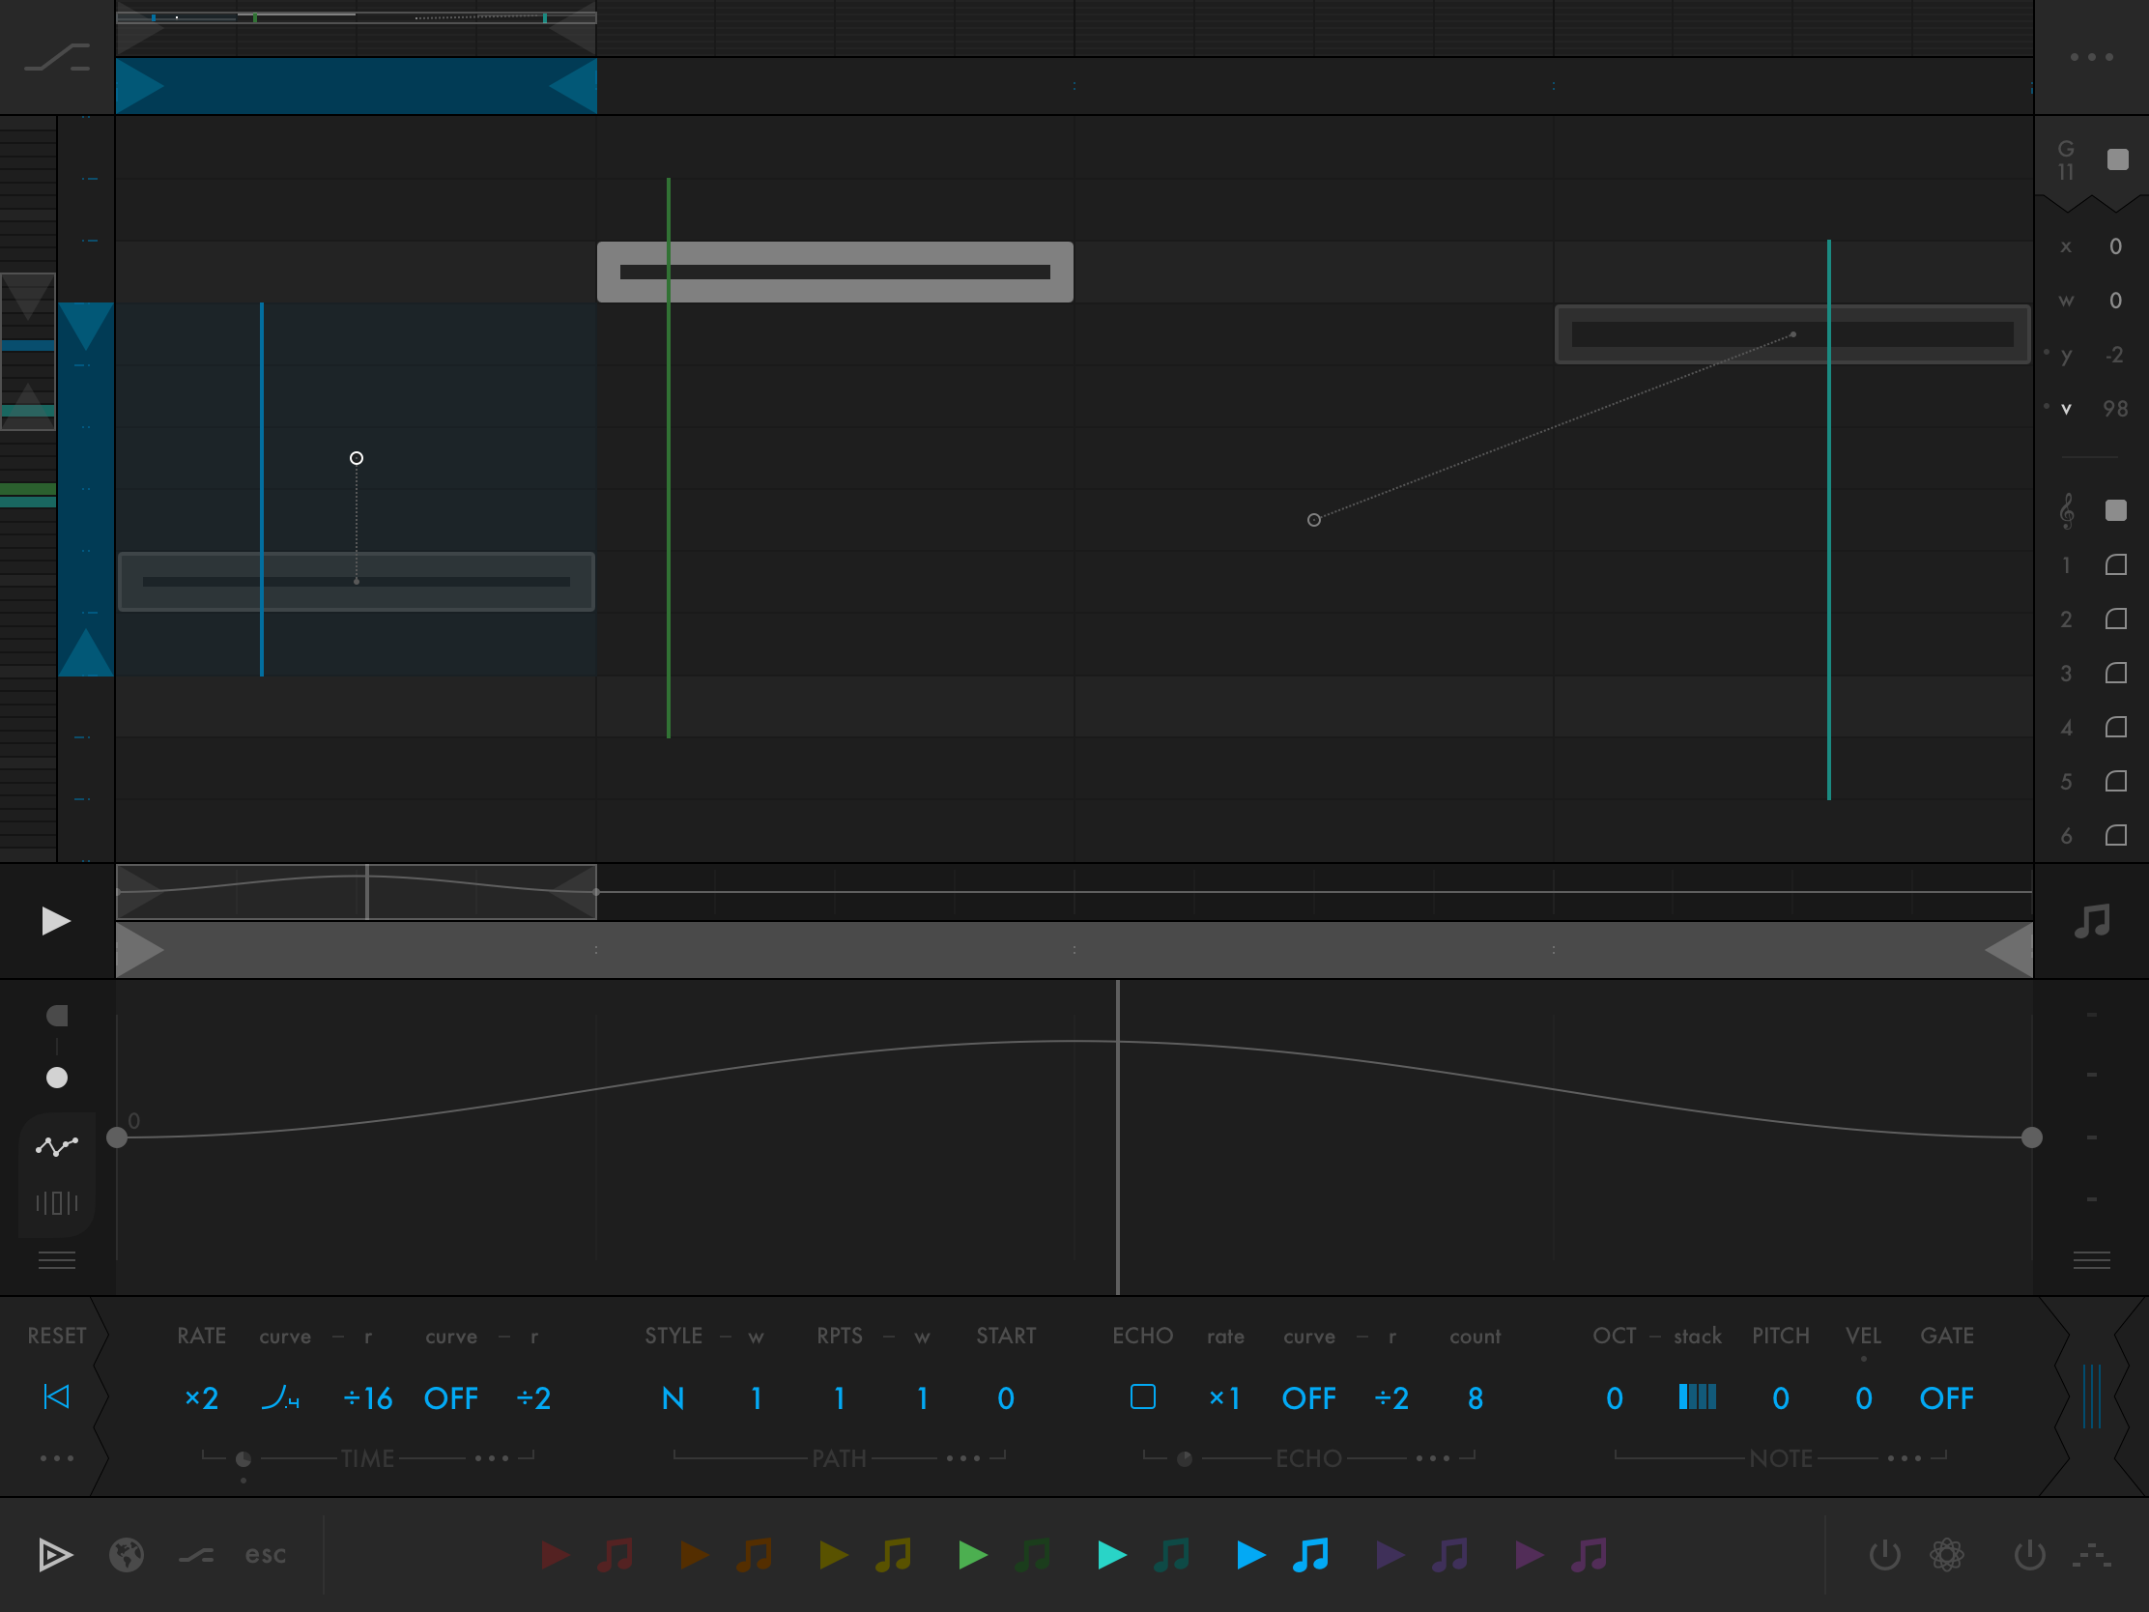2149x1612 pixels.
Task: Click the esc button
Action: pos(265,1555)
